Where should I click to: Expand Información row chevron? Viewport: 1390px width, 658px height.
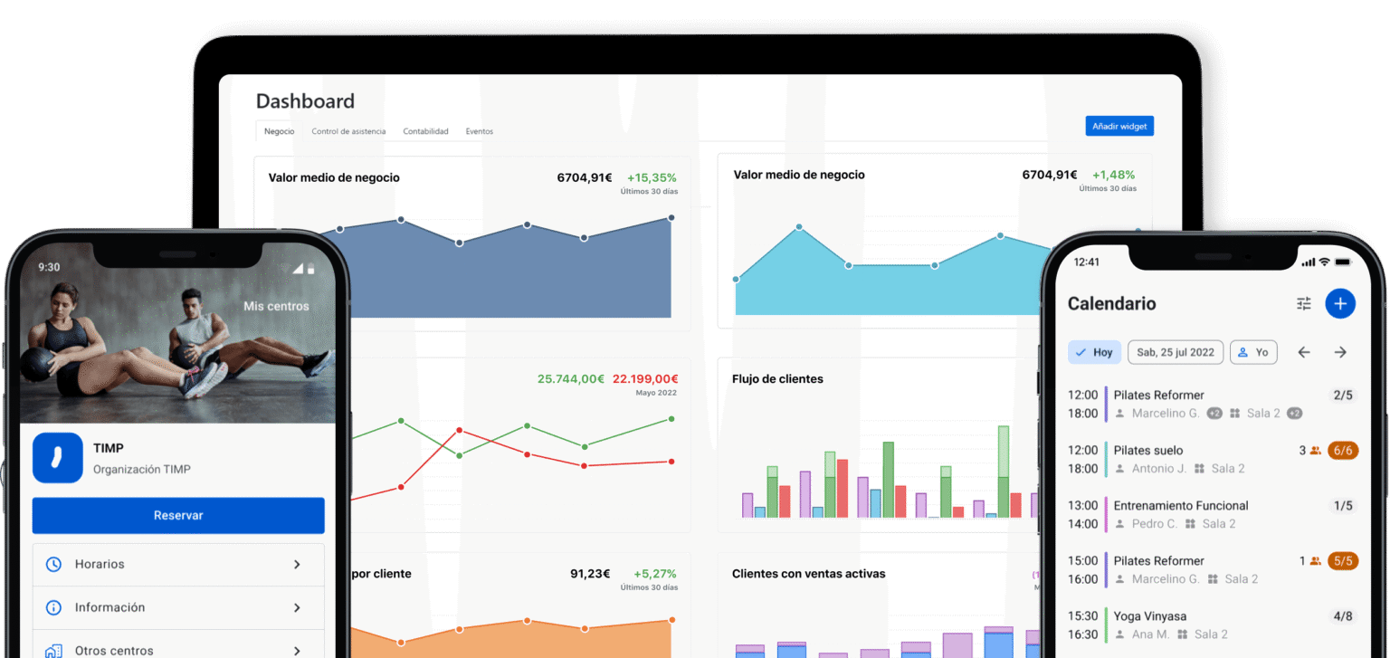pos(297,607)
